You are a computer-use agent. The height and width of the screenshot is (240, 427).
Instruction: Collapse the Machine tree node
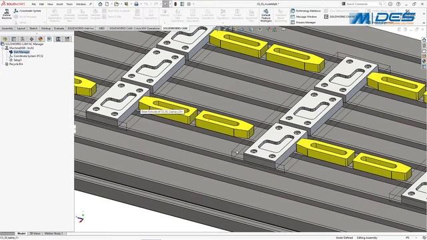(3, 48)
